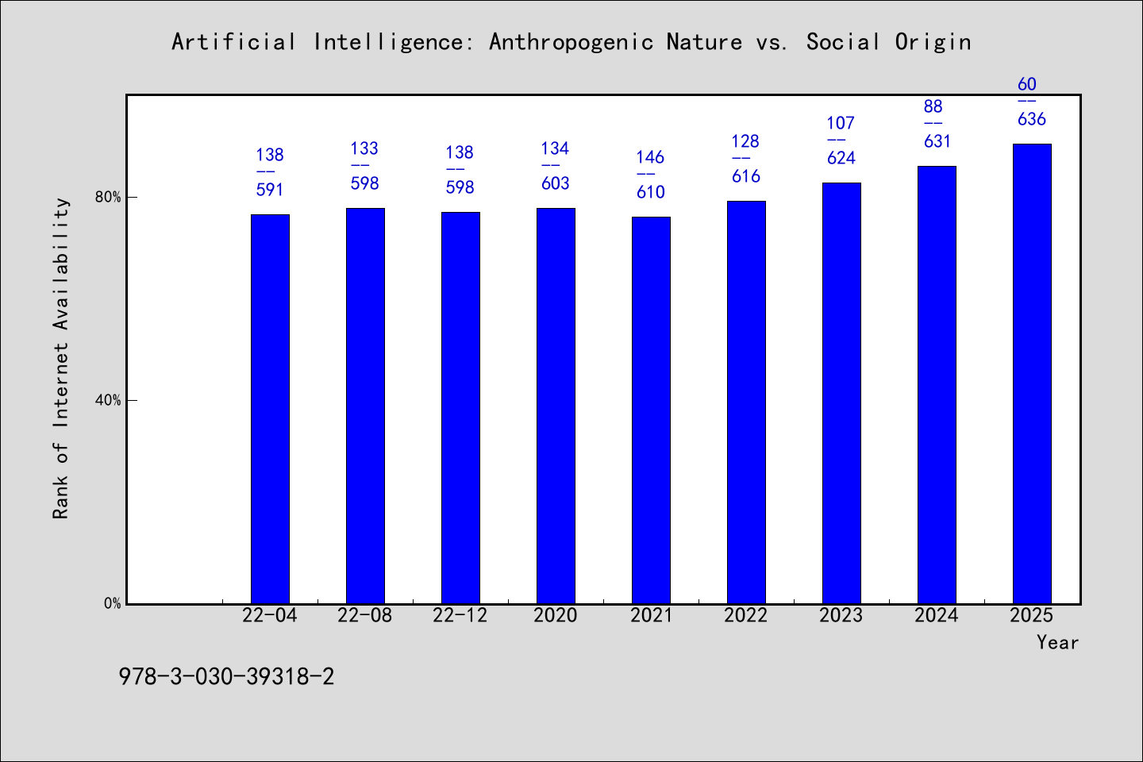The width and height of the screenshot is (1143, 762).
Task: Click the value 60 above the 2025 bar
Action: [1027, 84]
